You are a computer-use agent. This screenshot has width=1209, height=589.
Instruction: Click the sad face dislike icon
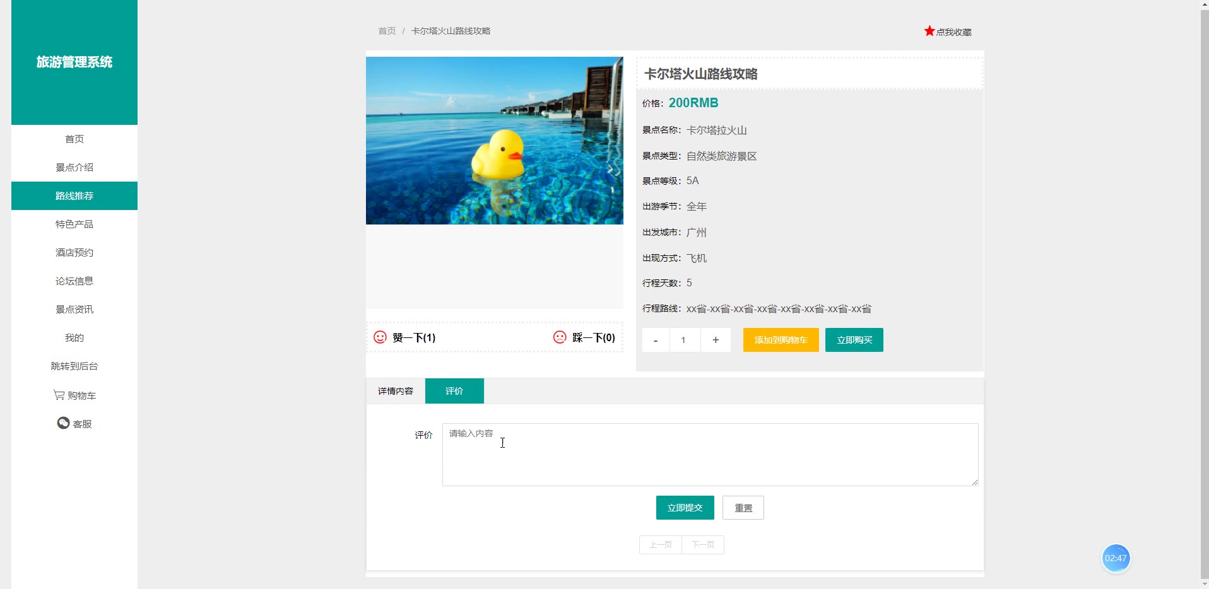click(560, 337)
